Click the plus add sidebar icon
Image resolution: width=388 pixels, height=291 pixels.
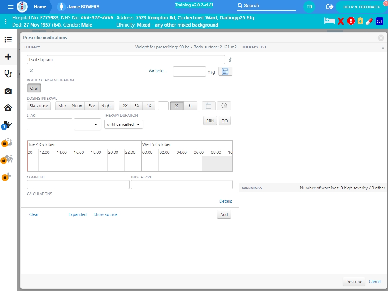pos(8,57)
